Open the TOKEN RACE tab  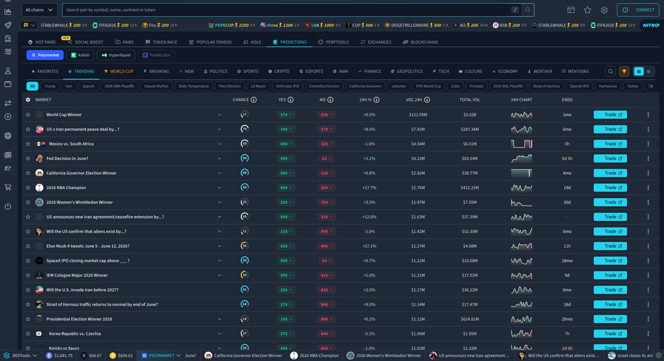click(x=161, y=42)
